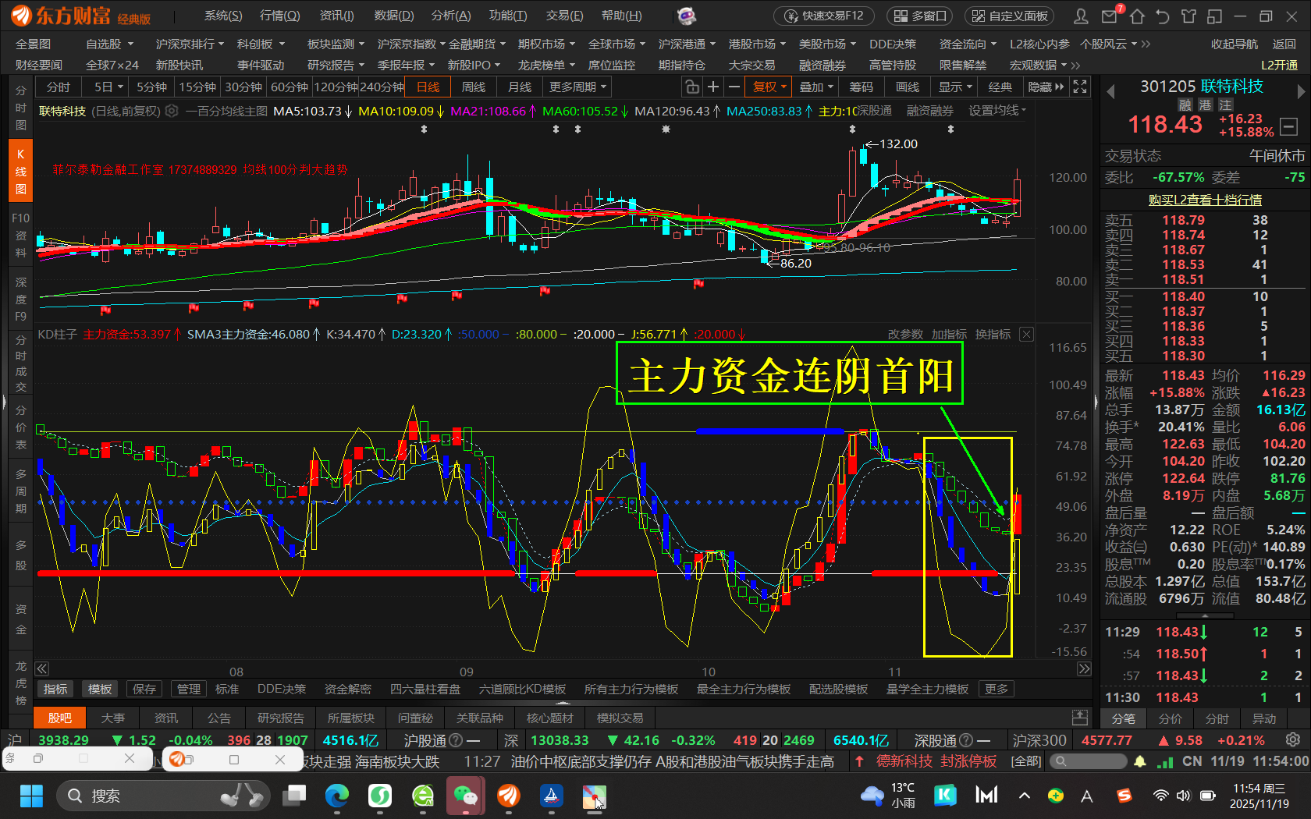1311x819 pixels.
Task: Collapse the order book panel minus box
Action: (1289, 126)
